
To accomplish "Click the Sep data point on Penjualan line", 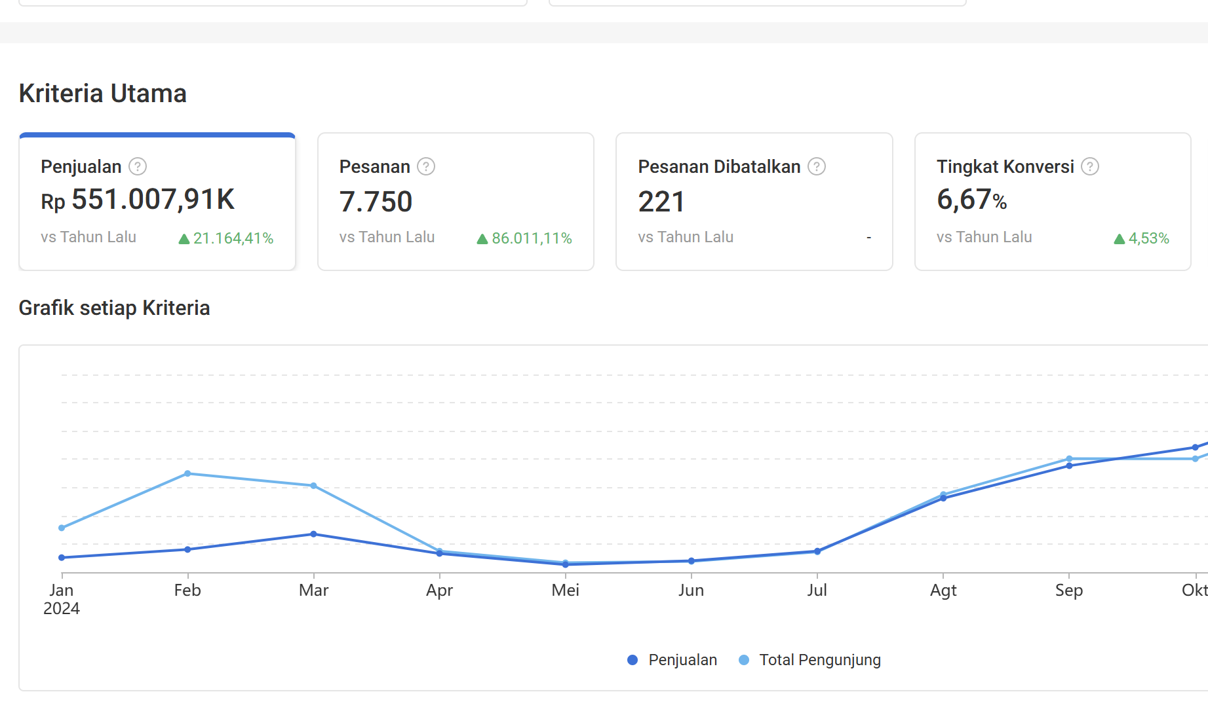I will 1069,466.
